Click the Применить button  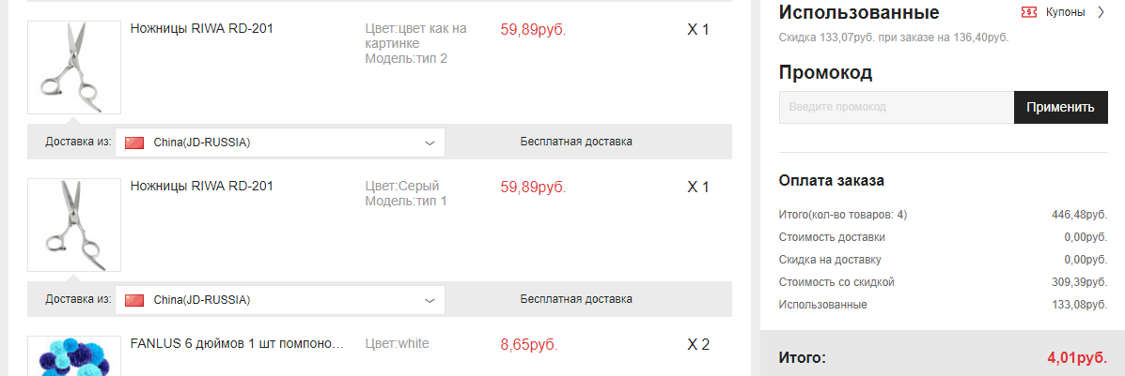1060,108
